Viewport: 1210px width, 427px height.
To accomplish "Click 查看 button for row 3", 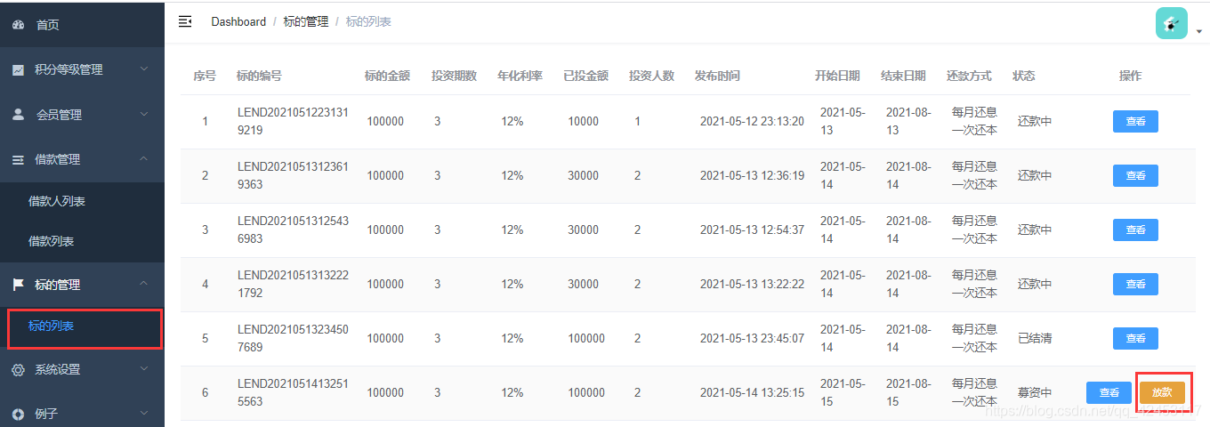I will (x=1135, y=230).
